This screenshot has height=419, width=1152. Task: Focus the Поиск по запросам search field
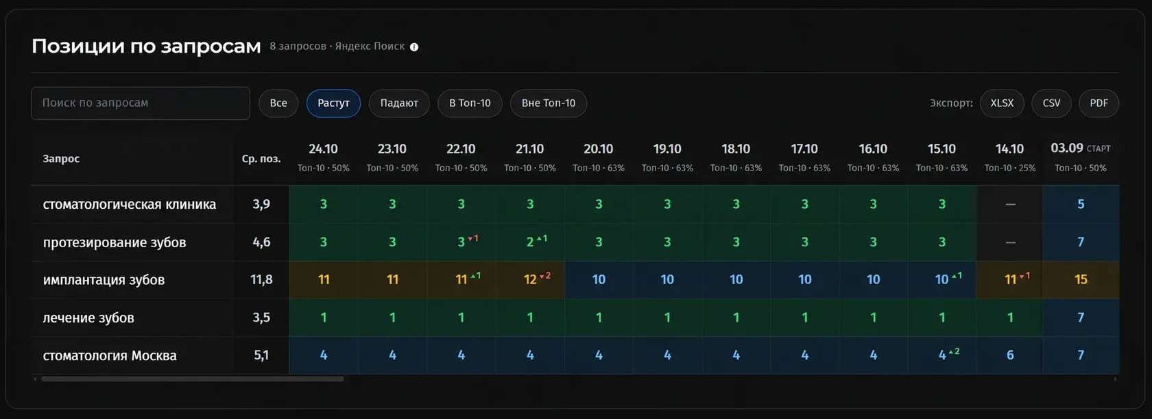click(x=141, y=103)
